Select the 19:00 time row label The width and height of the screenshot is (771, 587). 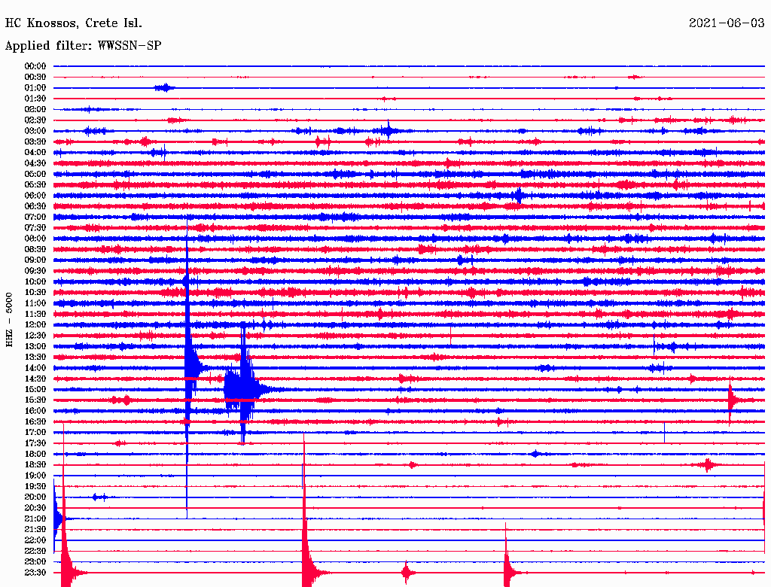35,476
